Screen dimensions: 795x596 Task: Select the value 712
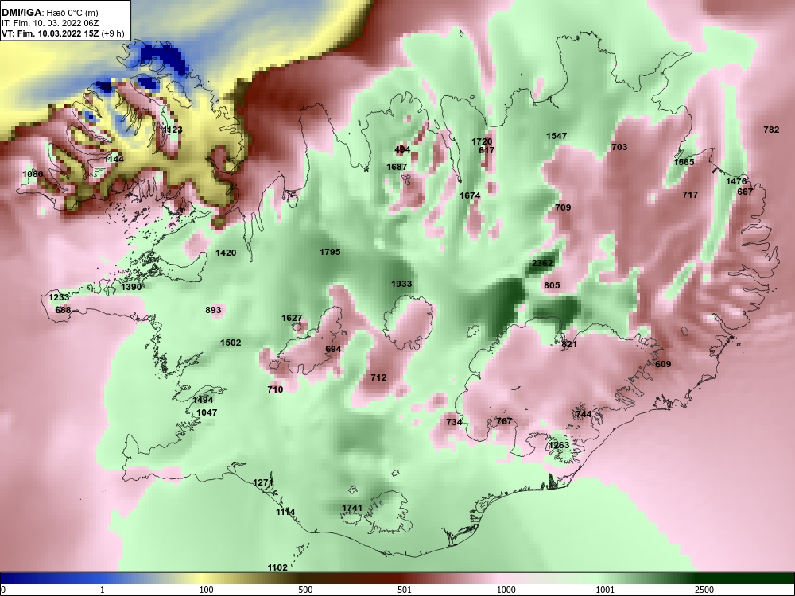click(x=378, y=377)
